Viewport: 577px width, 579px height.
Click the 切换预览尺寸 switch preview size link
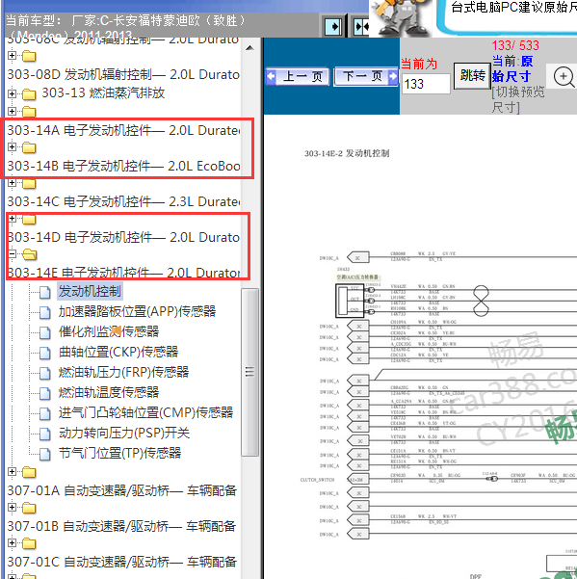(x=518, y=99)
